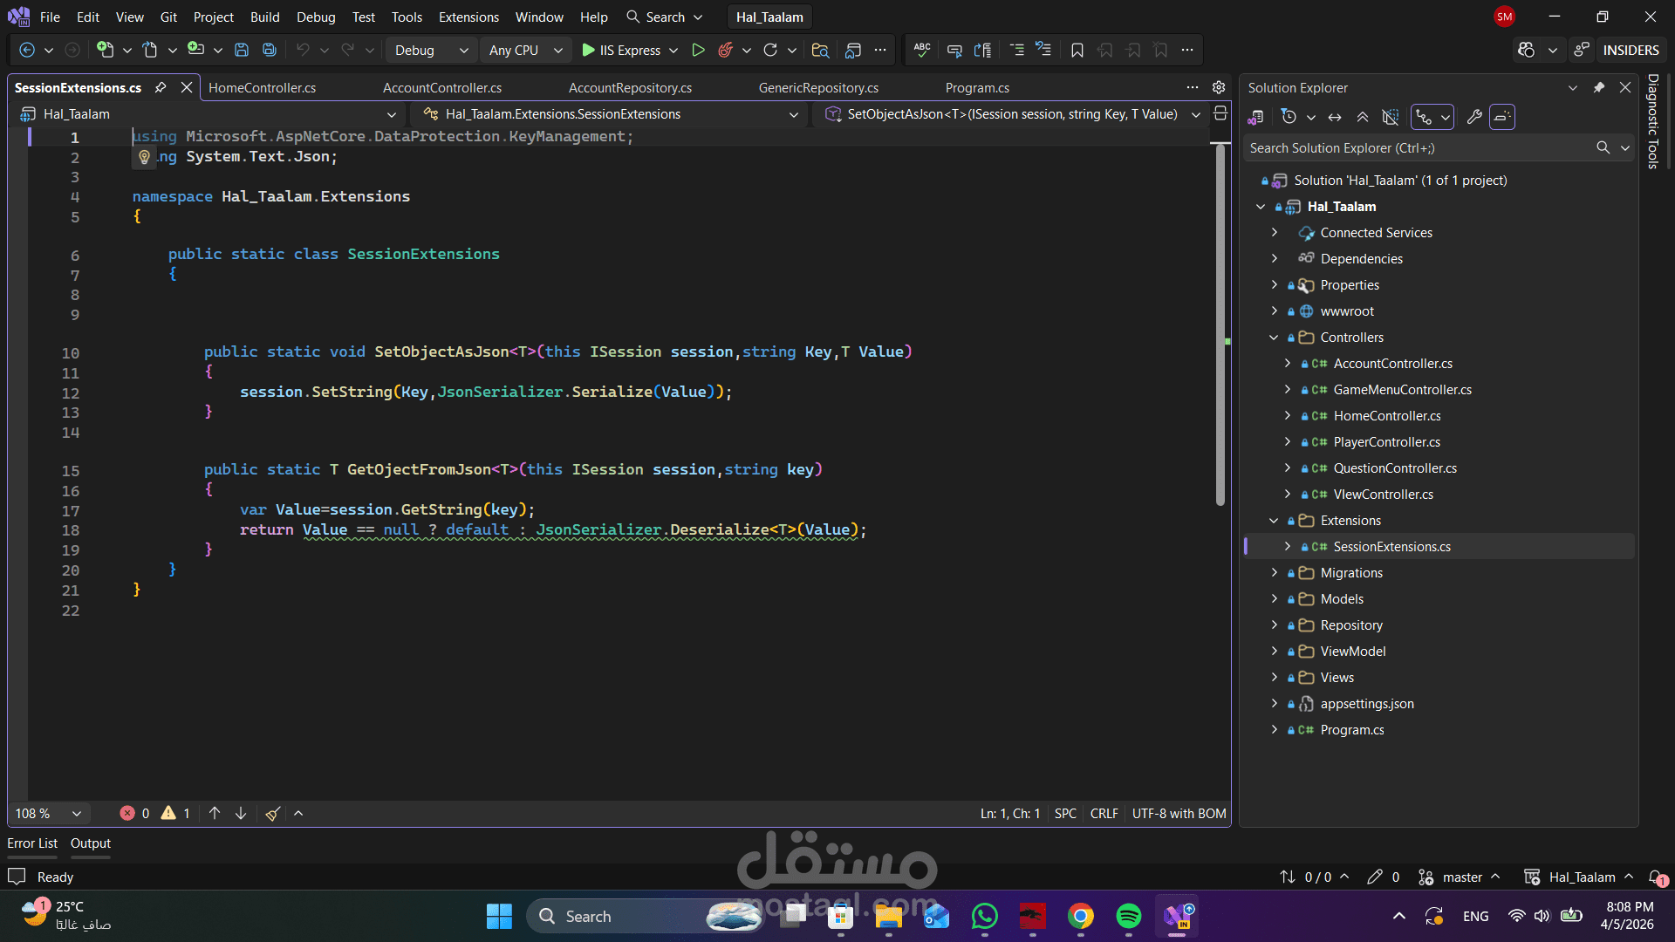The width and height of the screenshot is (1675, 942).
Task: Click the bookmark icon in the toolbar
Action: 1077,51
